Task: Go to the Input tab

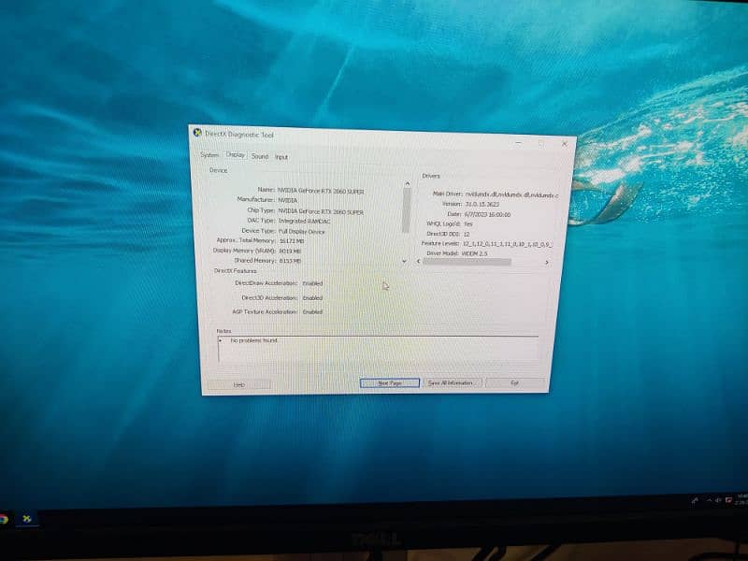Action: tap(281, 157)
